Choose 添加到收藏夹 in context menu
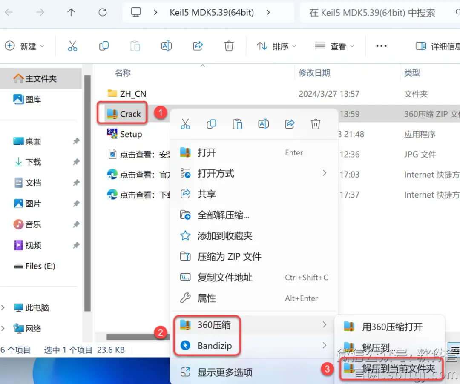460x384 pixels. (254, 236)
